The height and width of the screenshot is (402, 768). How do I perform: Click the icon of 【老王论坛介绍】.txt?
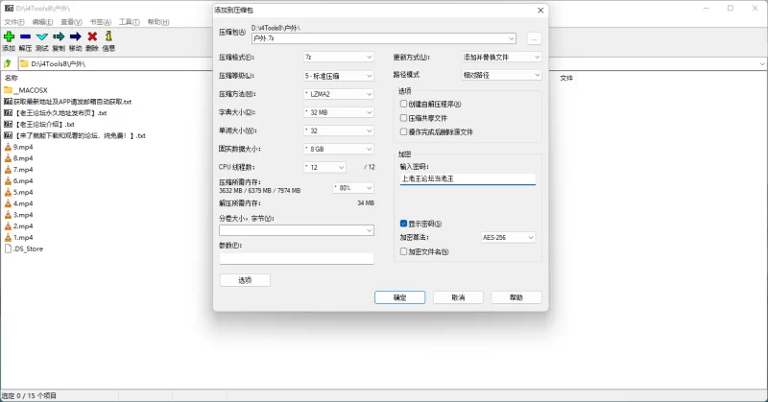8,125
